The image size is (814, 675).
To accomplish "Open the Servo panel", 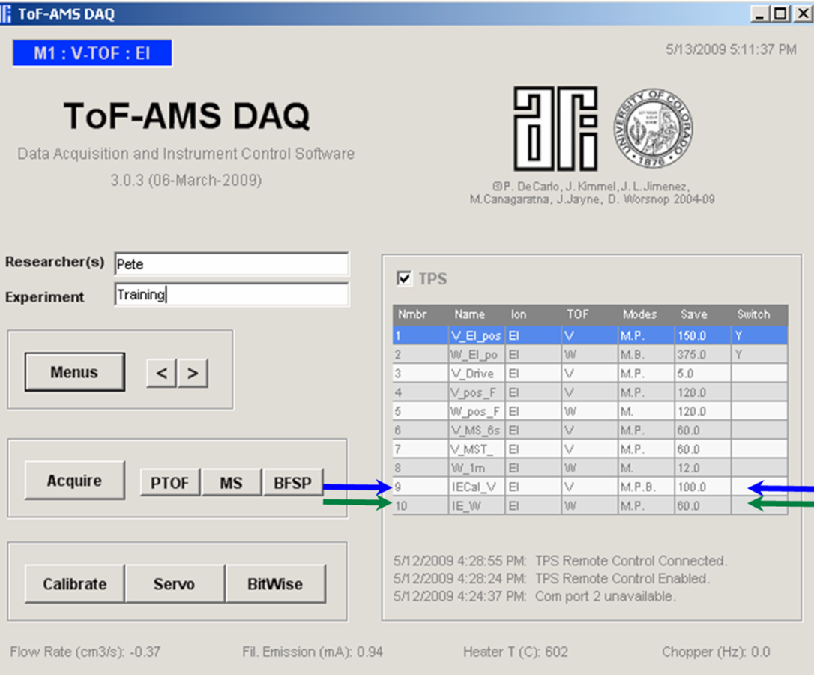I will (174, 584).
